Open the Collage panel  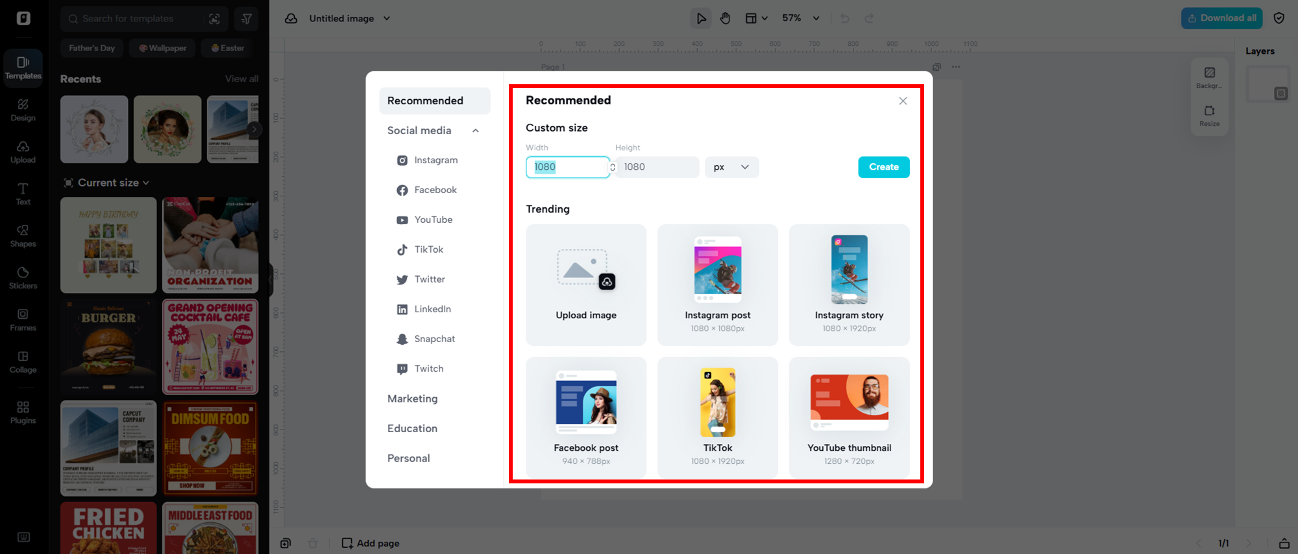[23, 362]
